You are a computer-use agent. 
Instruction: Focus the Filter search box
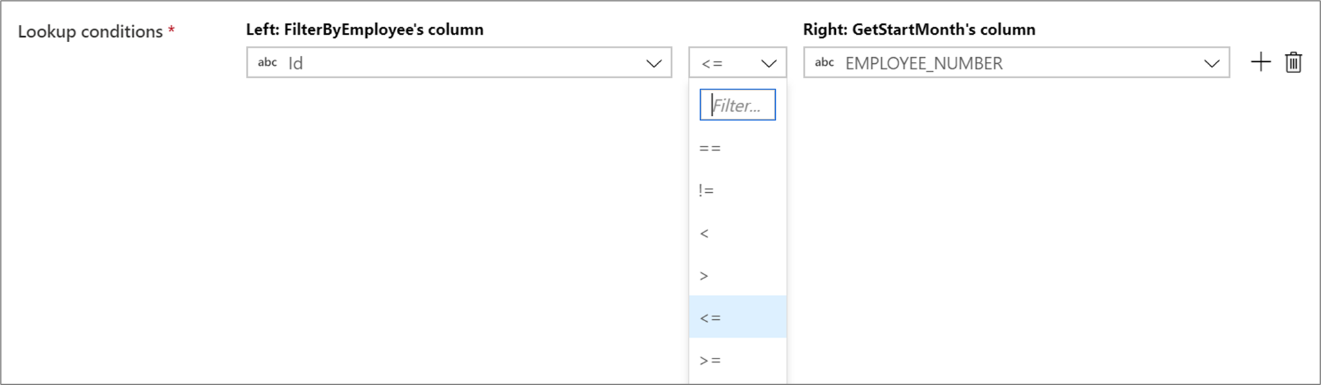coord(738,105)
